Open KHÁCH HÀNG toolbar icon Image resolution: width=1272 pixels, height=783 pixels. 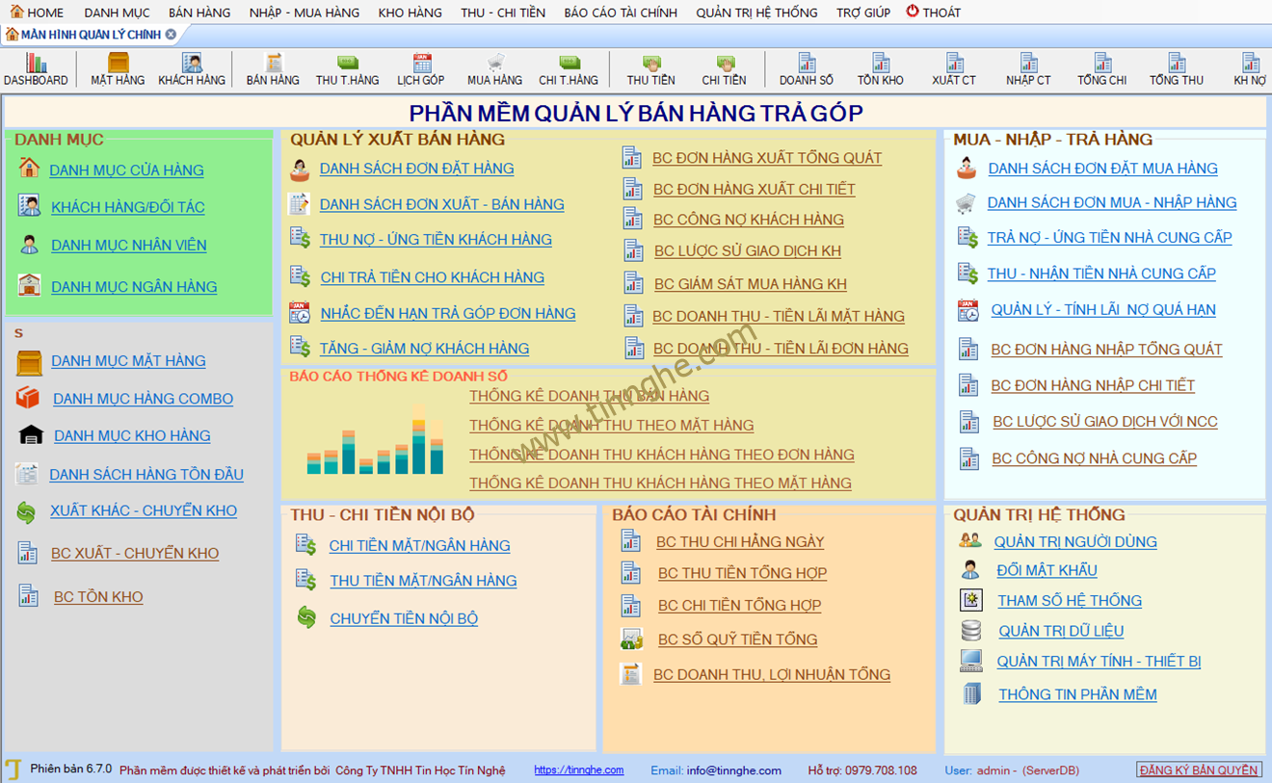click(192, 70)
